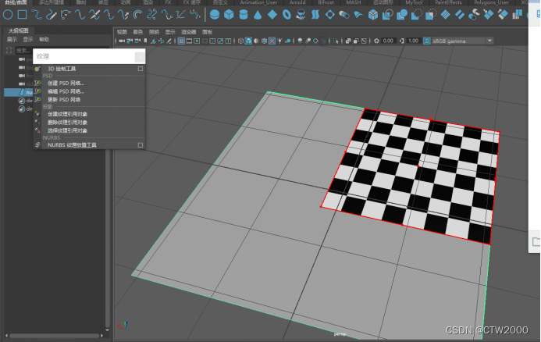The width and height of the screenshot is (541, 342).
Task: Create a NURBS cylinder from shelf
Action: [244, 15]
